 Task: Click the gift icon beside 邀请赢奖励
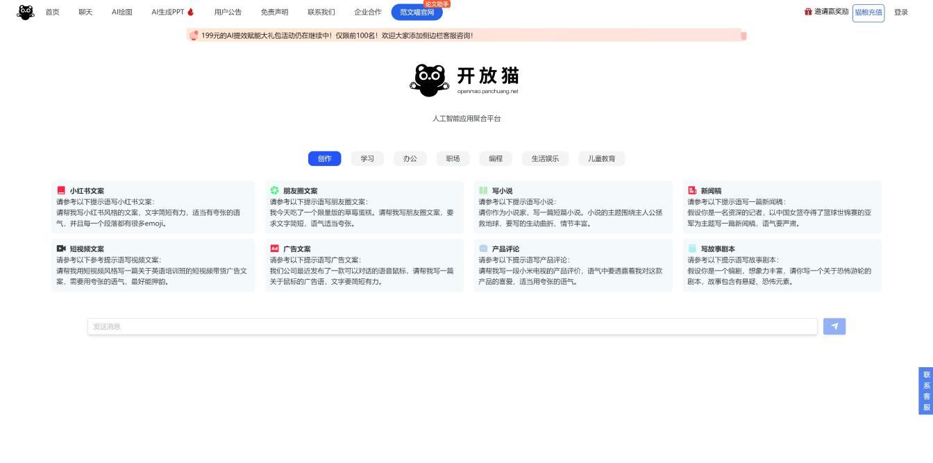tap(808, 12)
